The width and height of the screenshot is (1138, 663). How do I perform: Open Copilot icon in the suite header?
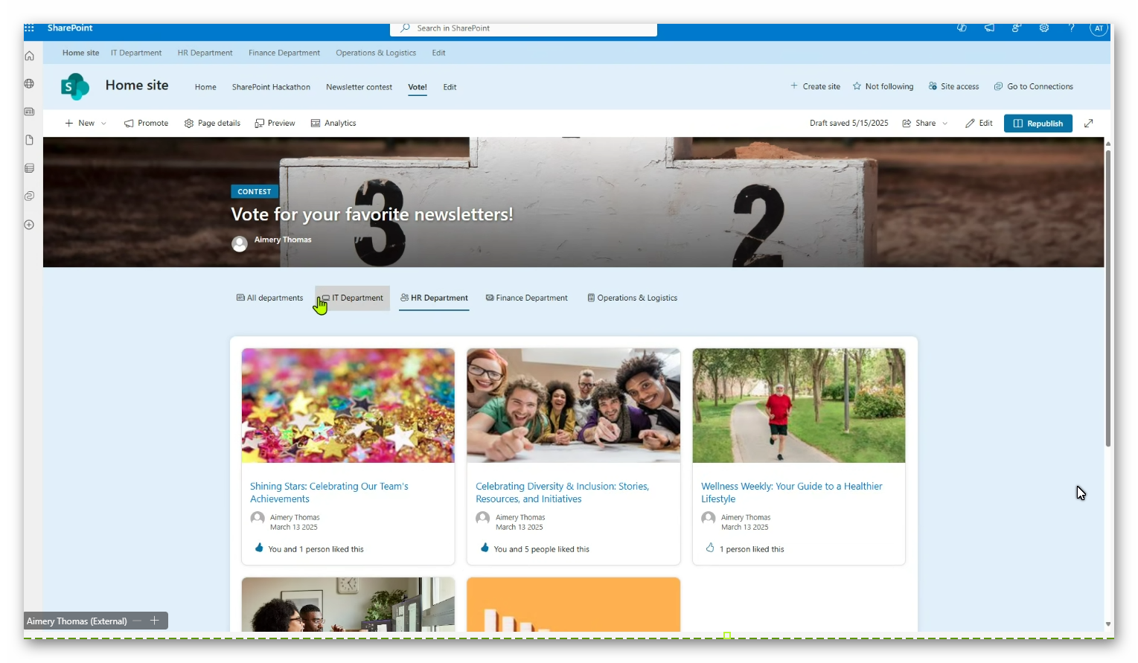[962, 28]
